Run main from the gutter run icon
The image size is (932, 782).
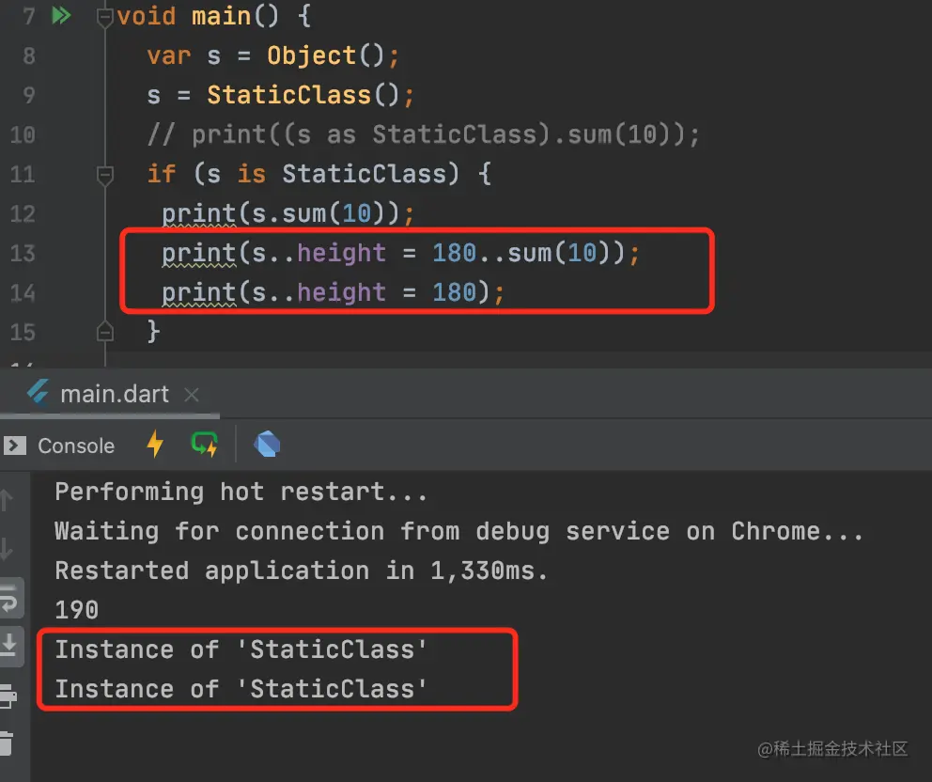click(x=61, y=15)
